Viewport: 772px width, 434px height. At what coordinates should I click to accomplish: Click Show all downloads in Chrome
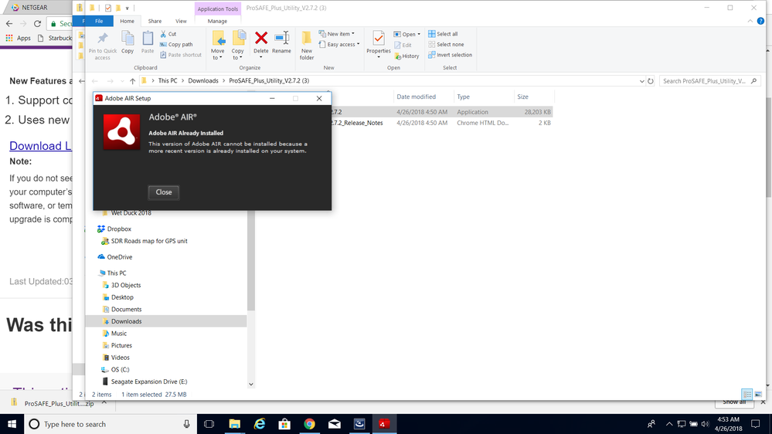coord(734,402)
